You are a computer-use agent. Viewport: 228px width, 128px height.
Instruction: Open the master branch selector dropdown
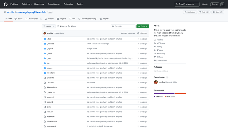click(49, 26)
